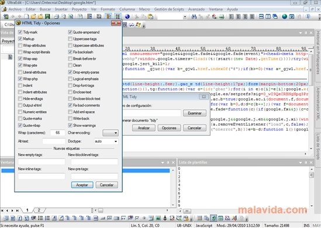The width and height of the screenshot is (321, 228).
Task: Click the HTML anchor icon
Action: point(165,219)
